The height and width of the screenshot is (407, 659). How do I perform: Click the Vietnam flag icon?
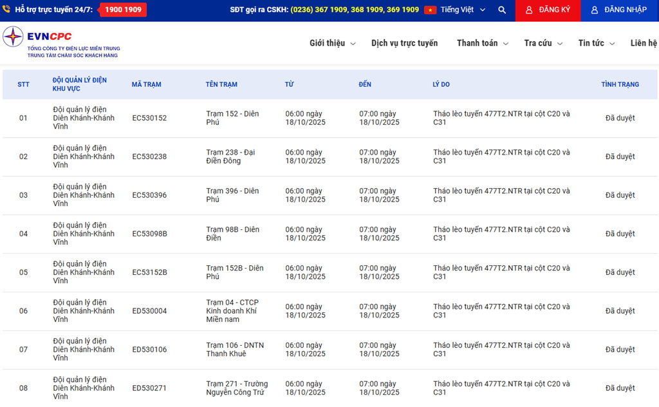click(x=430, y=10)
